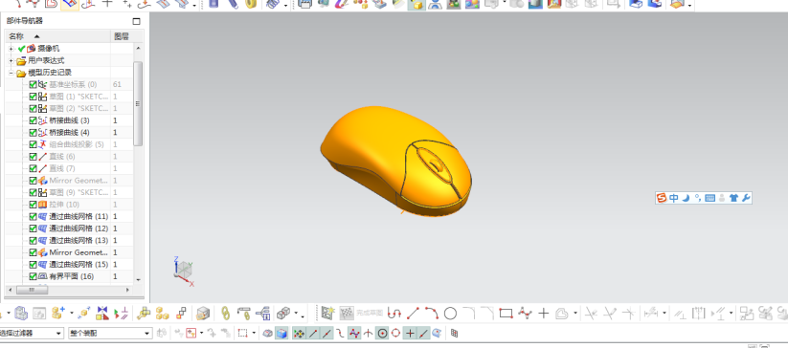Click the Sogou wrench settings icon
Screen dimensions: 788x348
click(746, 198)
